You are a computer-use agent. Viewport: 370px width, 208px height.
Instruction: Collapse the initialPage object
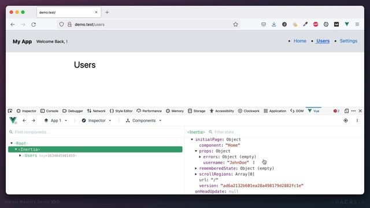click(x=192, y=139)
